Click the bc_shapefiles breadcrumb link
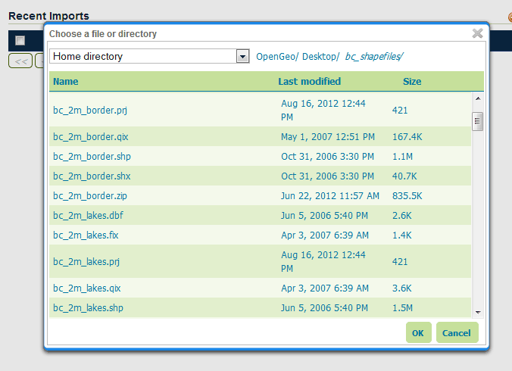The width and height of the screenshot is (512, 371). [374, 57]
